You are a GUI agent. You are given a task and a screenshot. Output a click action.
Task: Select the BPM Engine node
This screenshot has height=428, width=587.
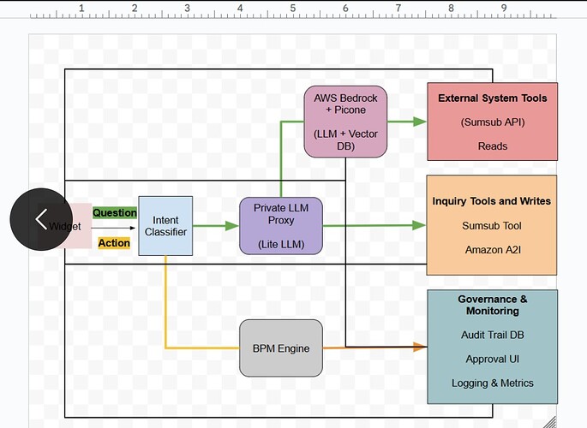(x=281, y=348)
